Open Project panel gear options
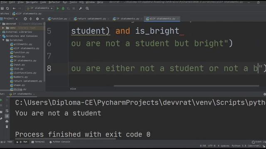Viewport: 266px width, 149px height. (x=37, y=19)
